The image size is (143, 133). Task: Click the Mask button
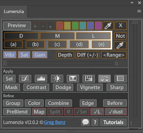(x=11, y=87)
